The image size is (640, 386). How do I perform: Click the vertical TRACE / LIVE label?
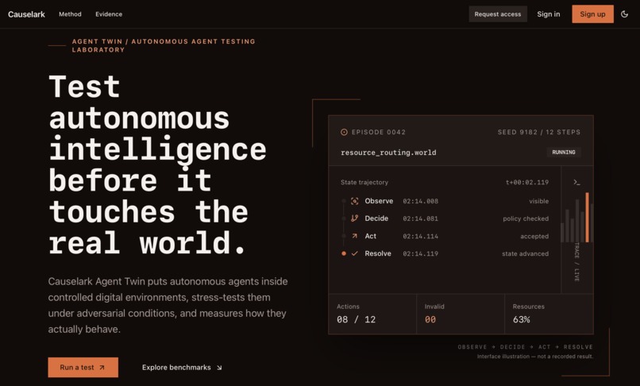(x=576, y=262)
